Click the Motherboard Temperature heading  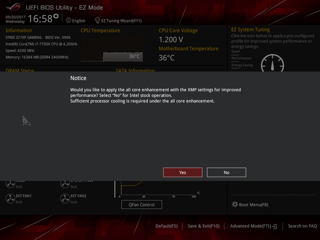[188, 49]
